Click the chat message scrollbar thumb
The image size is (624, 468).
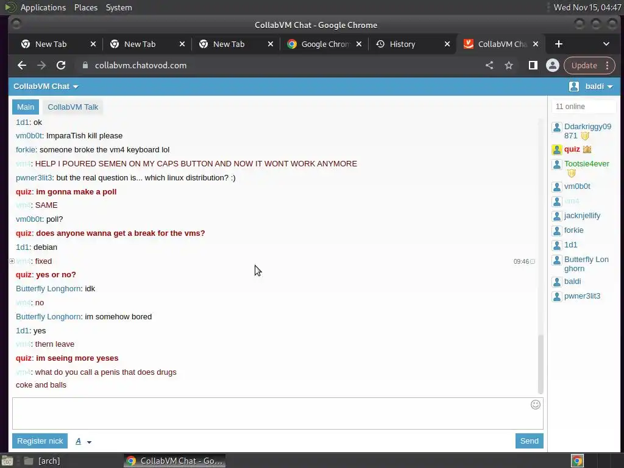[x=541, y=364]
